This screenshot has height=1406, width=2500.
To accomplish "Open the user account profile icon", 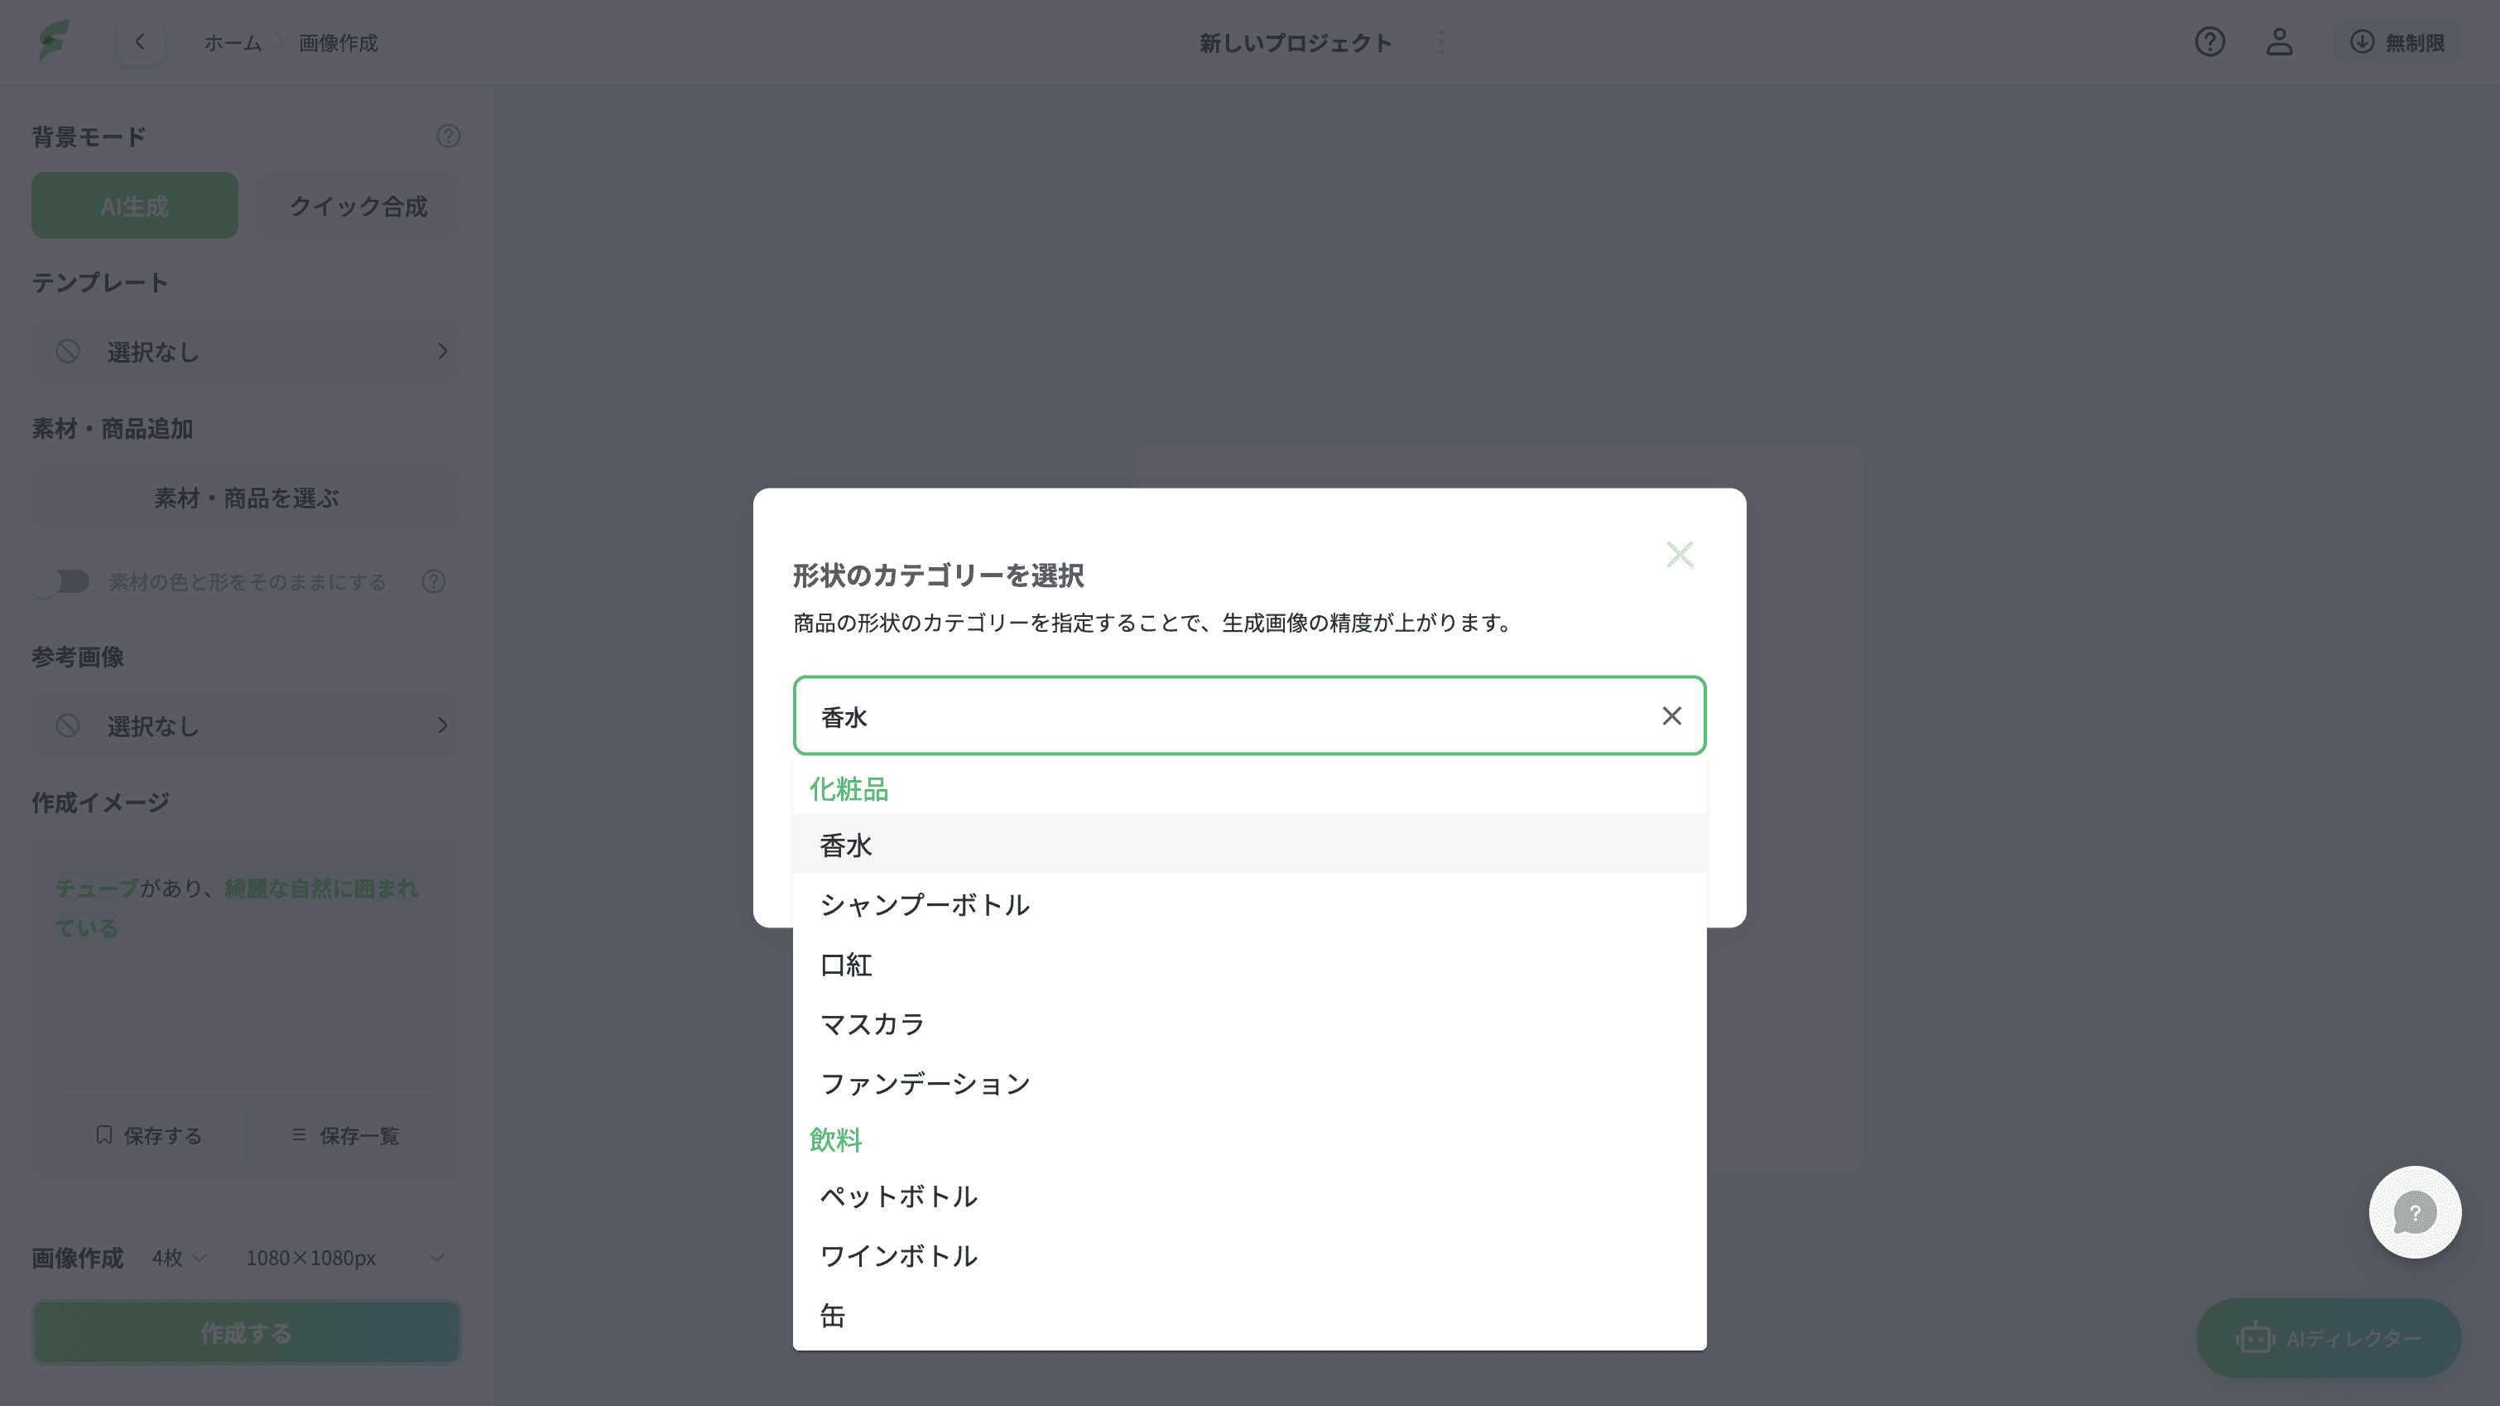I will click(x=2279, y=41).
